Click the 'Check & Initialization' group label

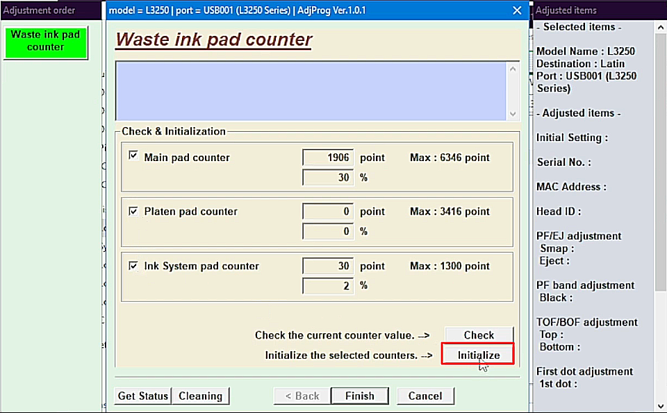174,131
